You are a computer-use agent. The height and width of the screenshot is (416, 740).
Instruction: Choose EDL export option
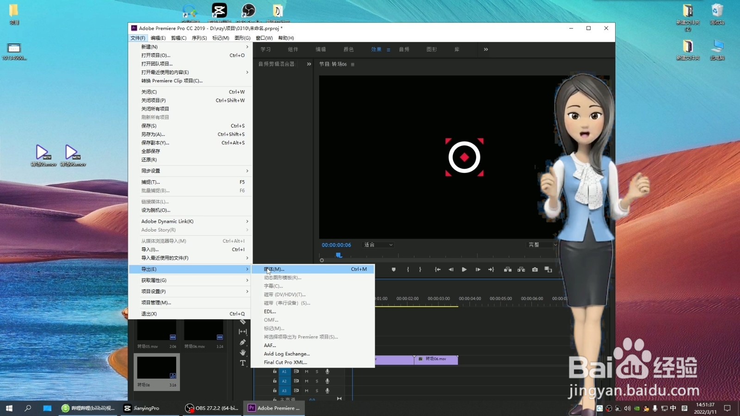(313, 312)
